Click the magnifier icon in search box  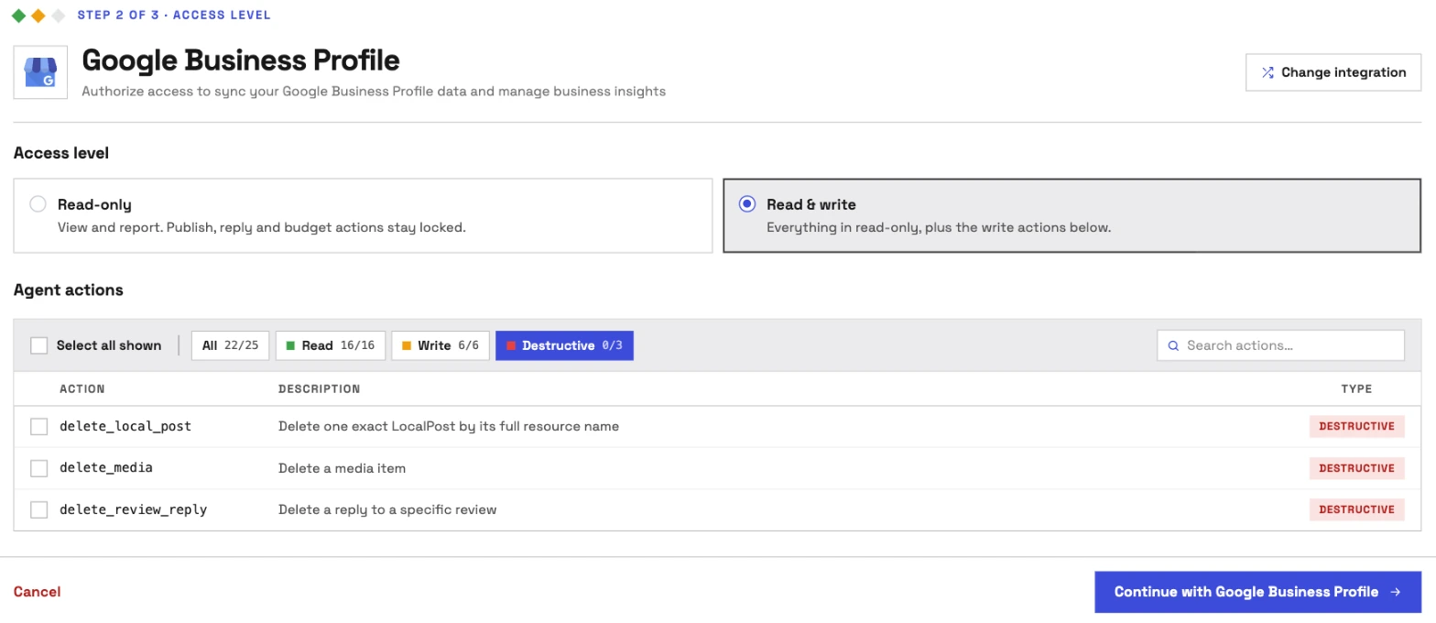tap(1173, 345)
